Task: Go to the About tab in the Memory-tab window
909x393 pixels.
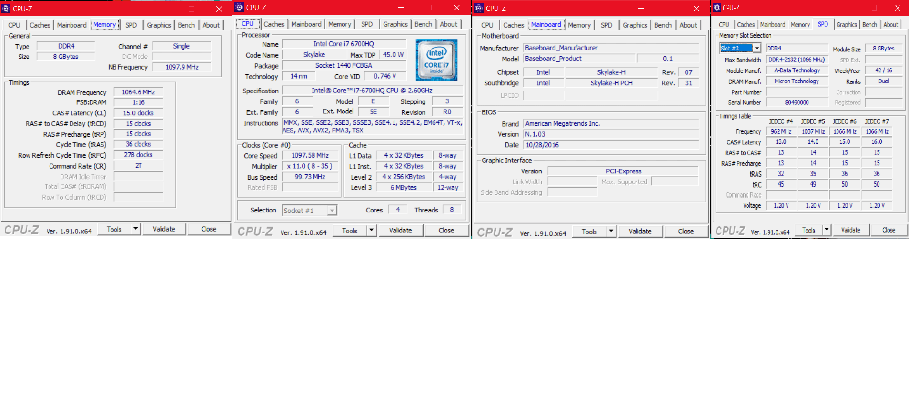Action: [211, 25]
